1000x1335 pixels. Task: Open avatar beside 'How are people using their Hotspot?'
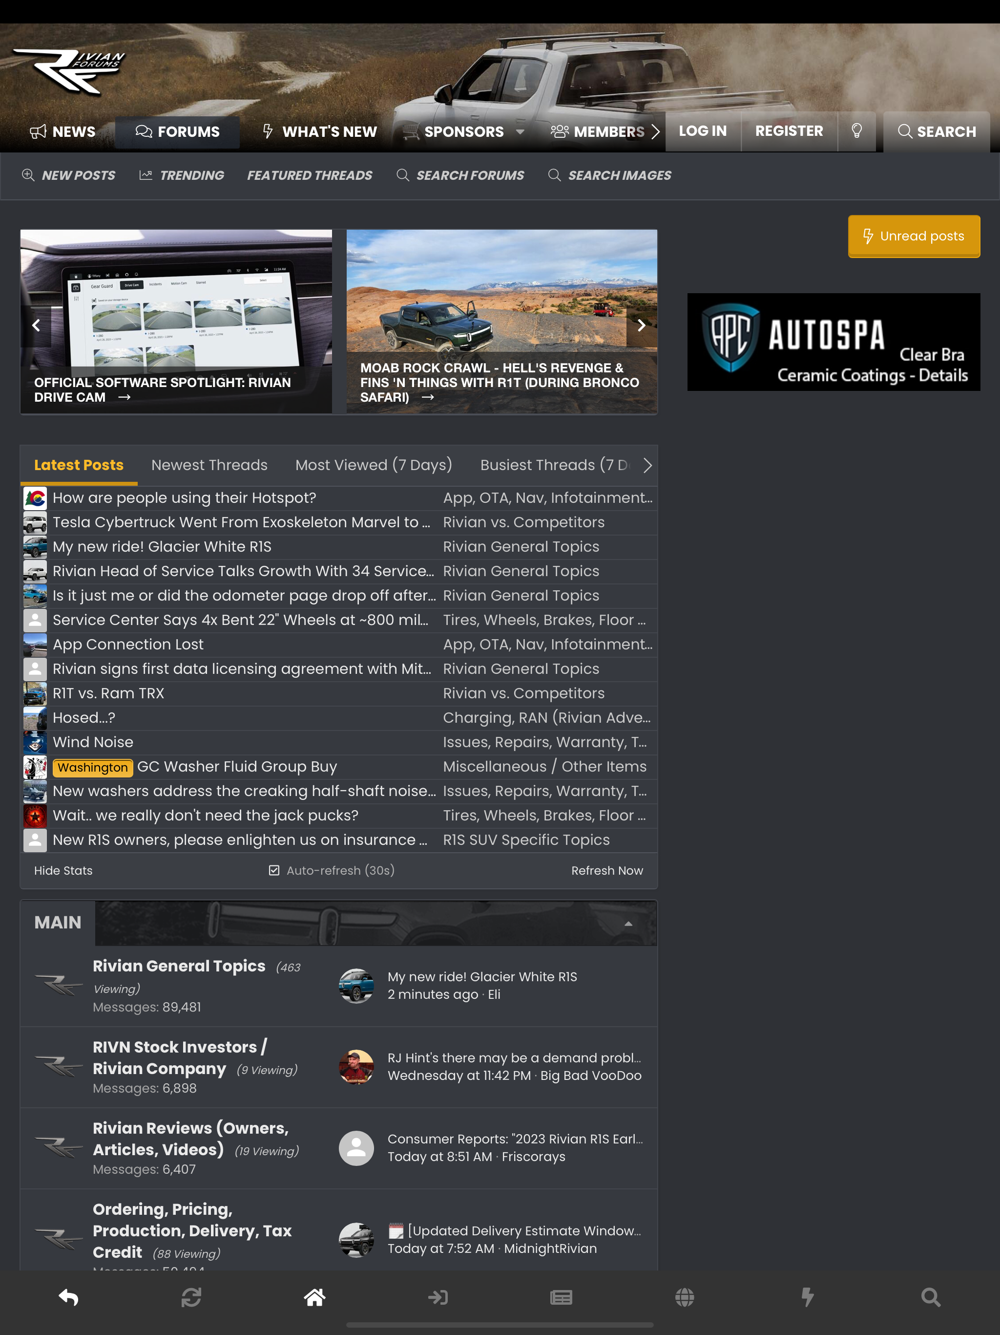click(x=35, y=498)
